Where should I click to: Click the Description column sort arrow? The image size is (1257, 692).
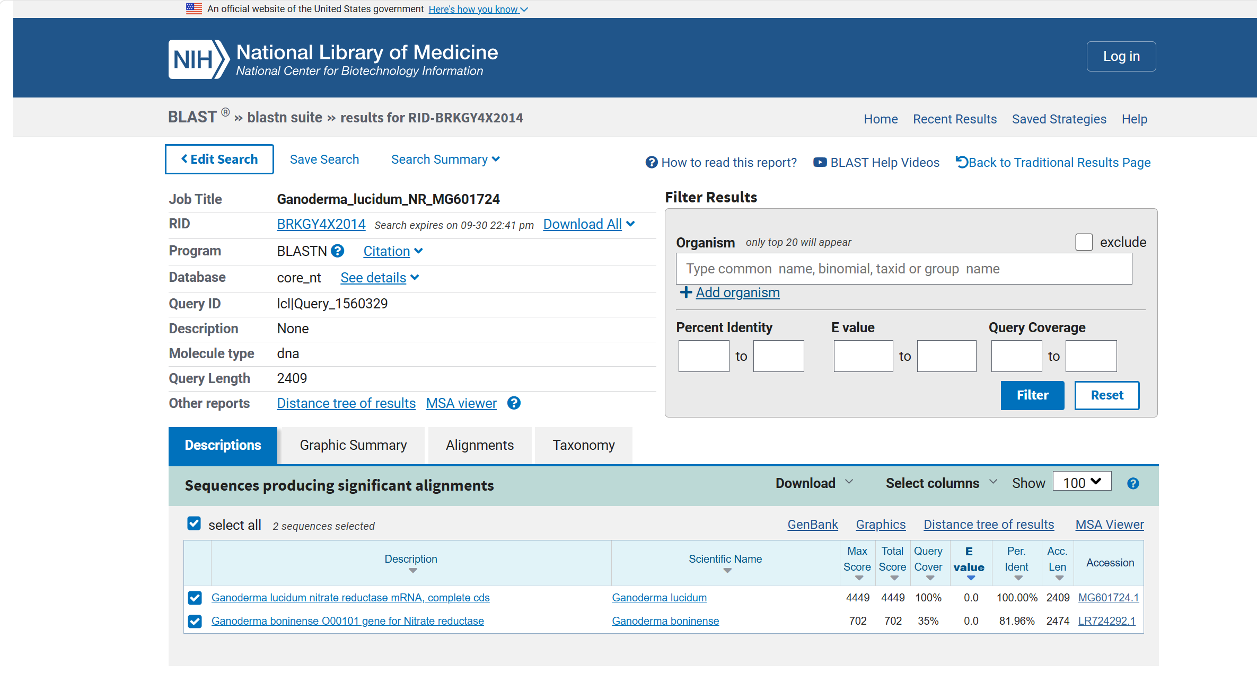click(413, 571)
